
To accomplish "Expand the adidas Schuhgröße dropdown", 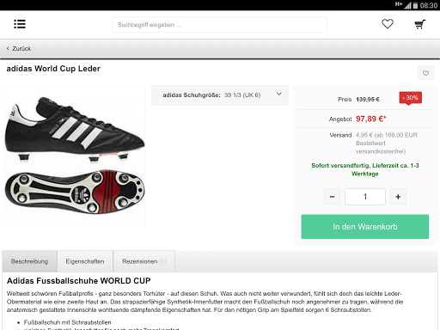I will pyautogui.click(x=220, y=95).
